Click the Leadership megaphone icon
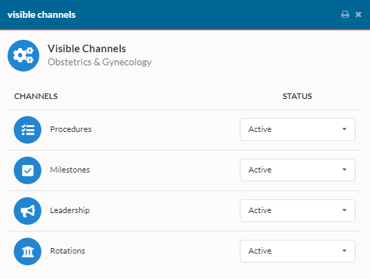This screenshot has width=370, height=279. coord(28,211)
